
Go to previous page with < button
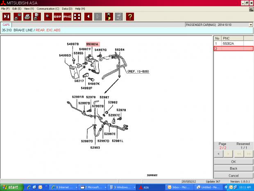click(x=218, y=154)
